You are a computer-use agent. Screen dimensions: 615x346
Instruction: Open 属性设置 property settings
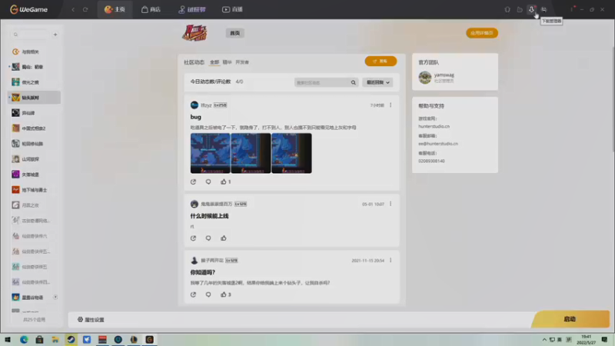tap(91, 320)
